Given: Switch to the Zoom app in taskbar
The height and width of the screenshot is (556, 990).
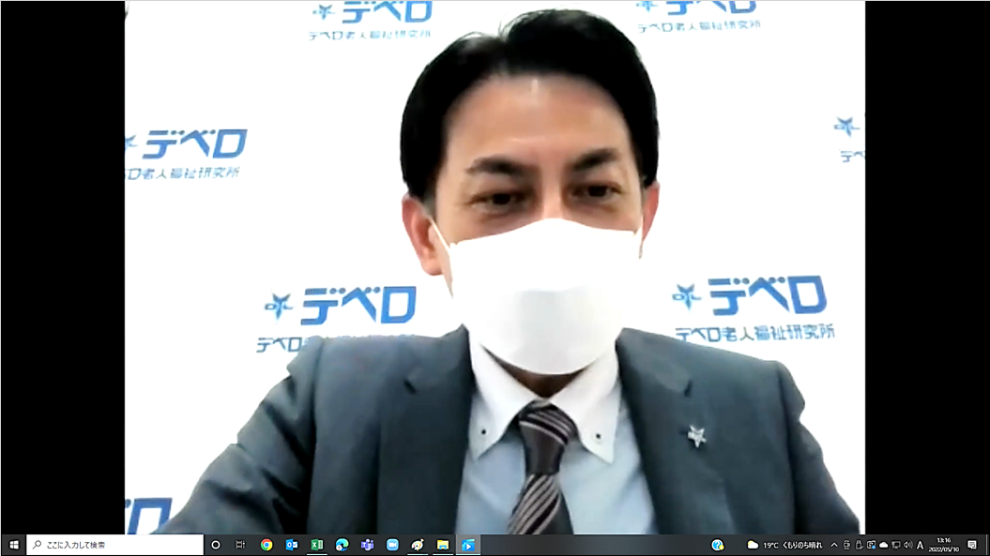Looking at the screenshot, I should click(392, 545).
